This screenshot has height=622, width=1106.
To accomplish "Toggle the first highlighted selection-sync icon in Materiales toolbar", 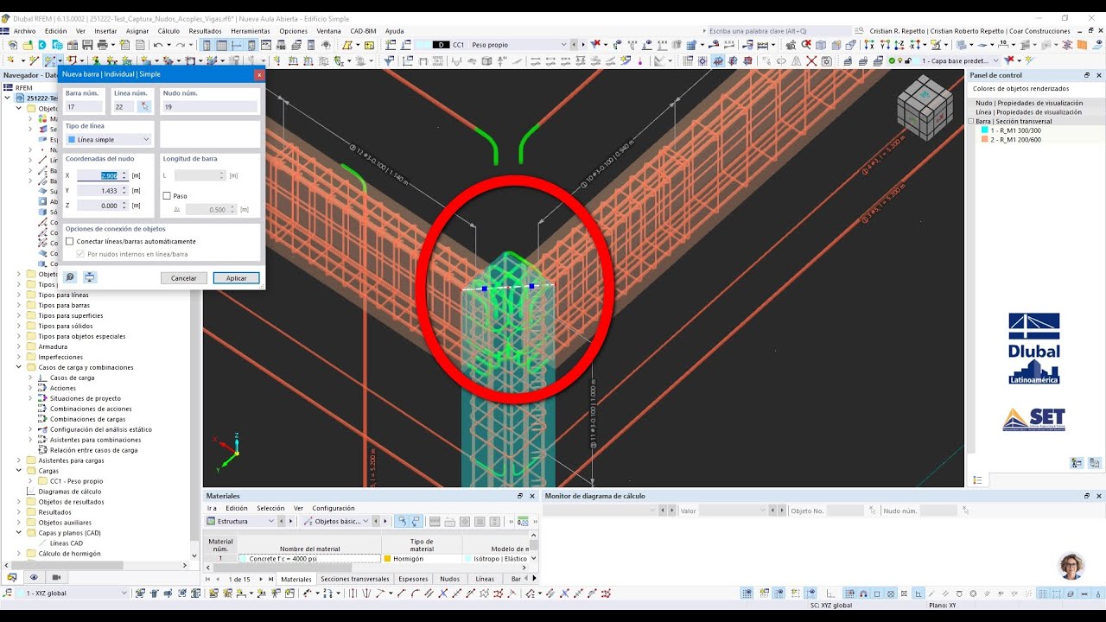I will [403, 522].
